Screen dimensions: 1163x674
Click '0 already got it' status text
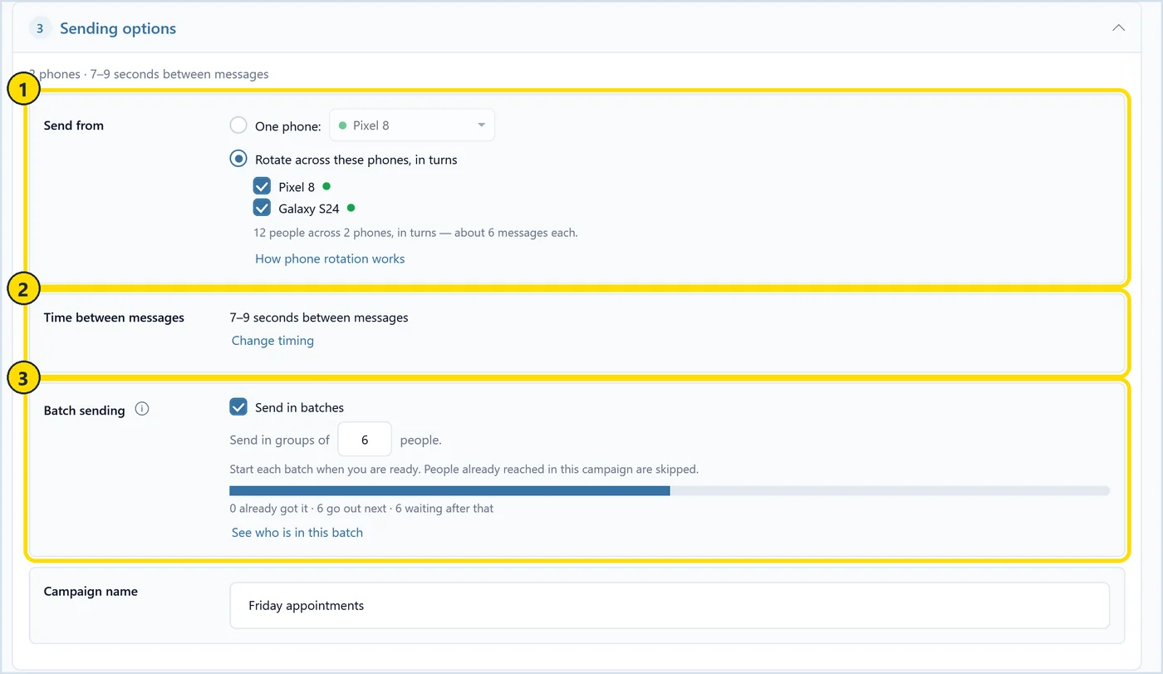pyautogui.click(x=361, y=509)
